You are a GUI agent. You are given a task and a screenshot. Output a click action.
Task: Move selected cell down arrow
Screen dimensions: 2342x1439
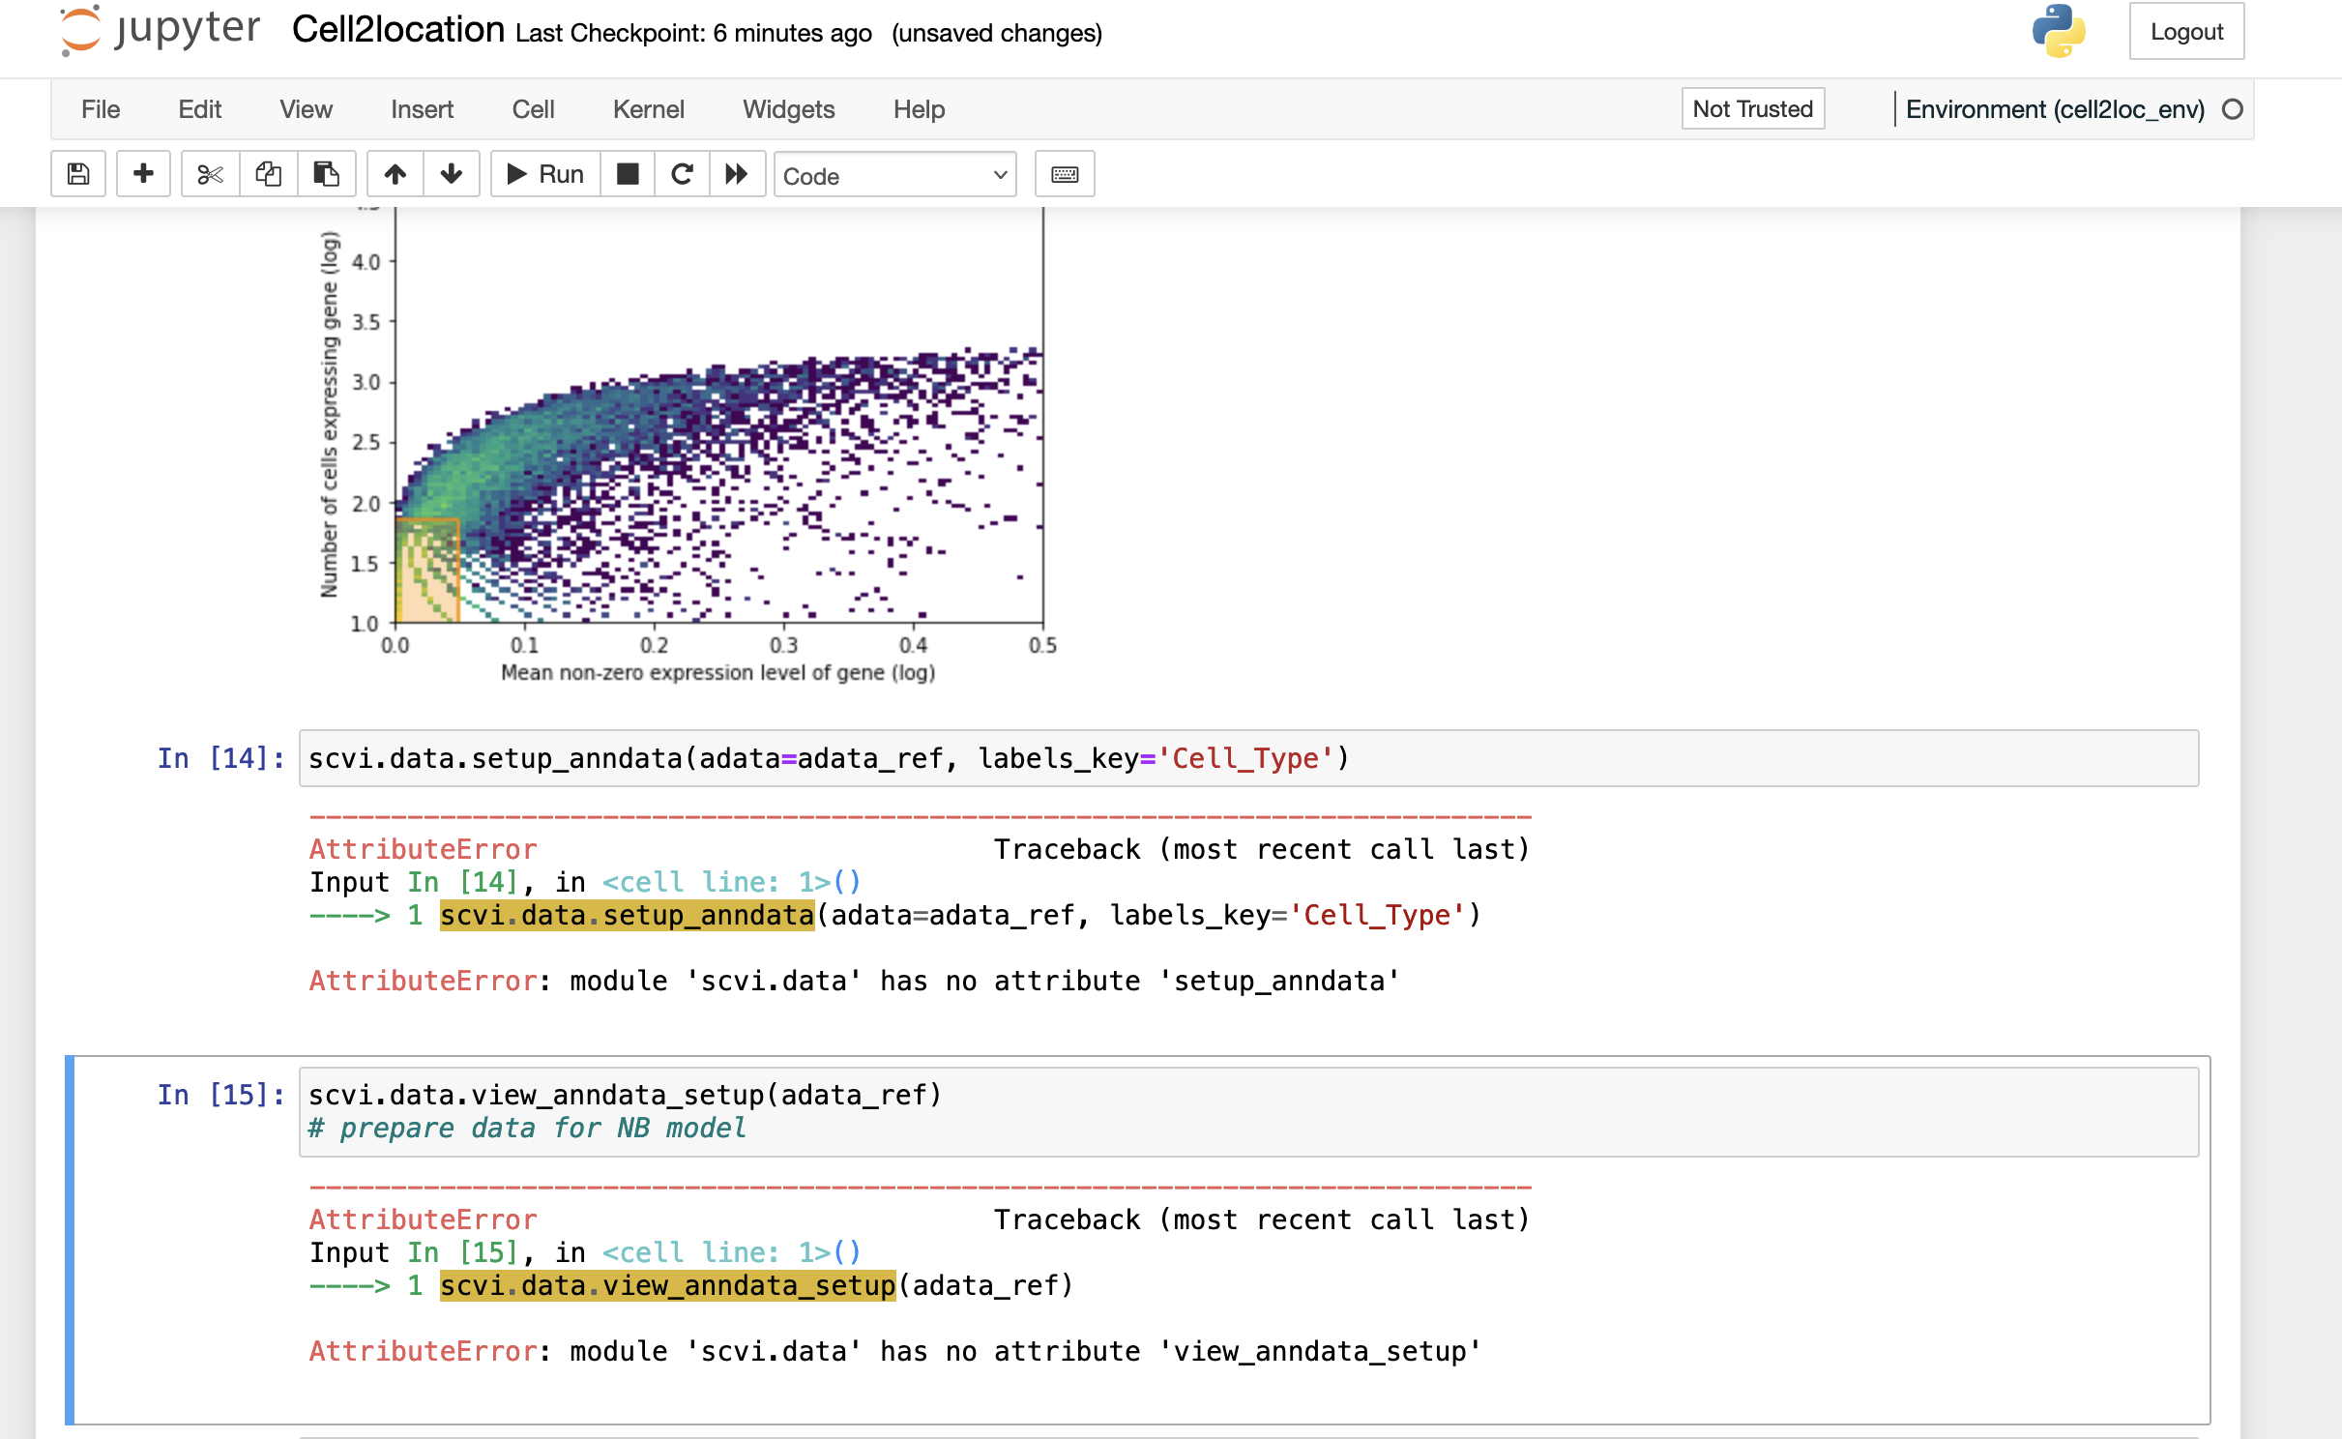point(451,174)
